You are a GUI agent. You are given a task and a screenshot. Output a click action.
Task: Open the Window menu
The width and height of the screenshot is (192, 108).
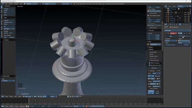click(16, 4)
